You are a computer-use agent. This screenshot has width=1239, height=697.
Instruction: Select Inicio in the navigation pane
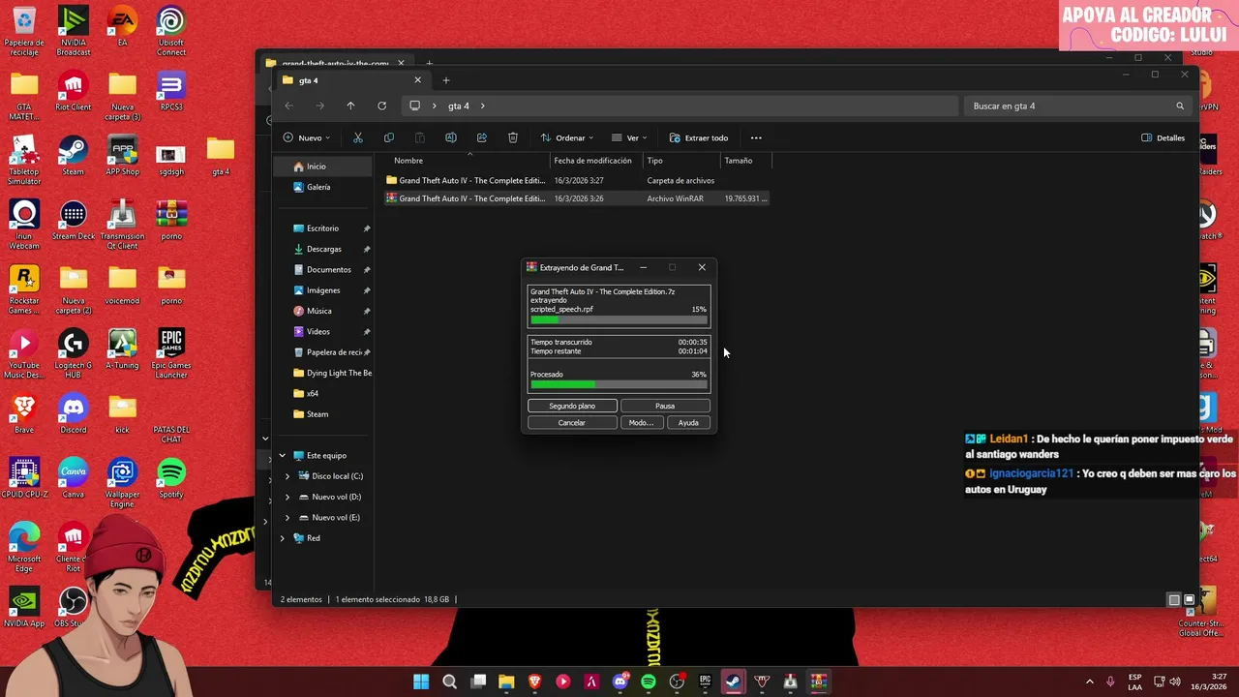click(322, 167)
